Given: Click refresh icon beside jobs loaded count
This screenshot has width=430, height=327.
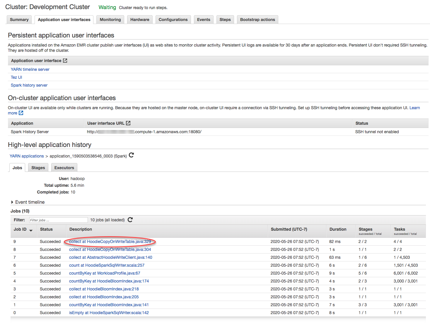Looking at the screenshot, I should point(130,220).
